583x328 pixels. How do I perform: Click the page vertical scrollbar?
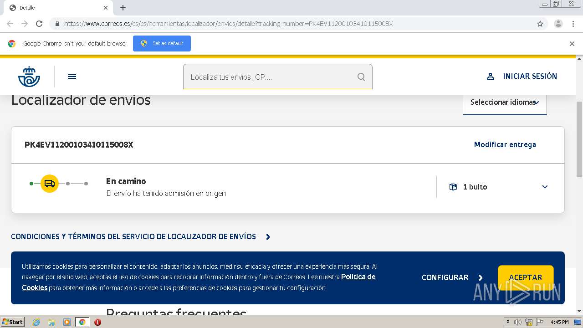(x=579, y=139)
